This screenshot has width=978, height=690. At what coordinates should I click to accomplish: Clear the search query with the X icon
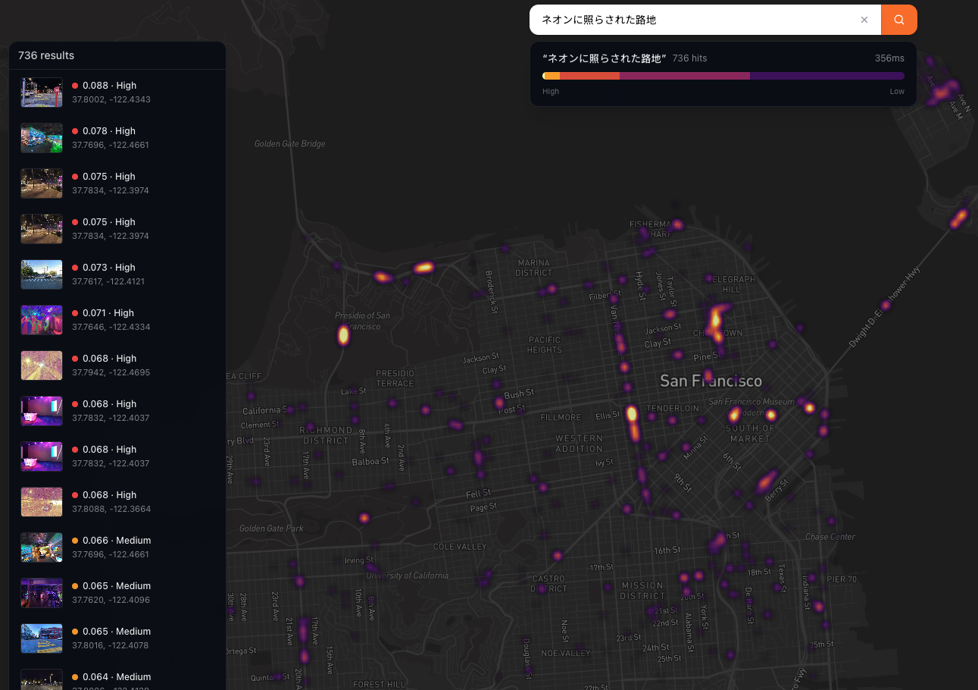click(864, 20)
